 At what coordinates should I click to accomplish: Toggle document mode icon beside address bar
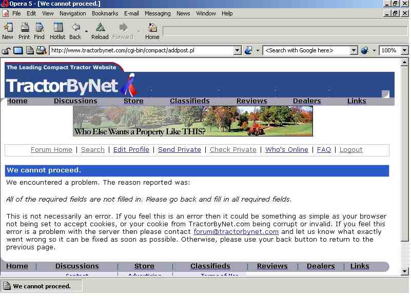pos(30,50)
